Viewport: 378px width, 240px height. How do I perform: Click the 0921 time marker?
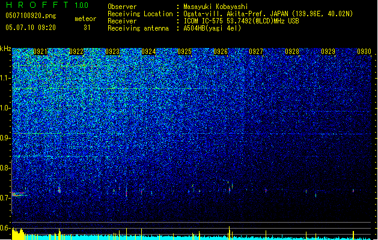point(40,52)
